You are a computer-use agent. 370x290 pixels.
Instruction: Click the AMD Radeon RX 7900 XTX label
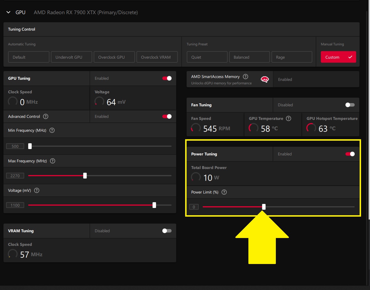coord(86,12)
